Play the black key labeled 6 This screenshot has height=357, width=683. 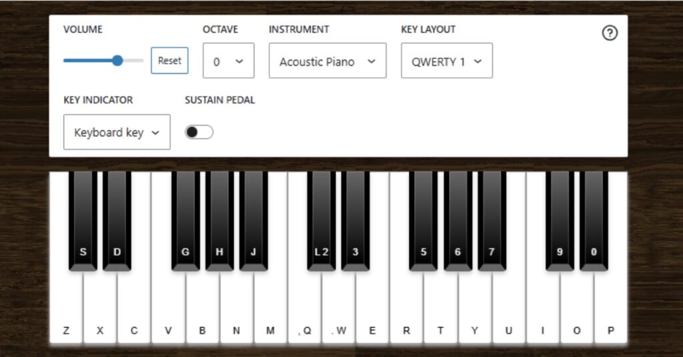[458, 220]
